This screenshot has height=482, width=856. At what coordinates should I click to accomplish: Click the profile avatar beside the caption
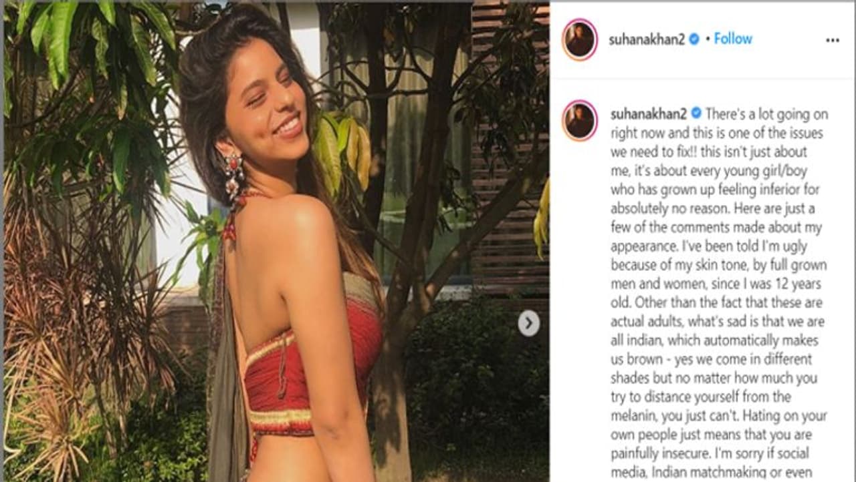(580, 120)
